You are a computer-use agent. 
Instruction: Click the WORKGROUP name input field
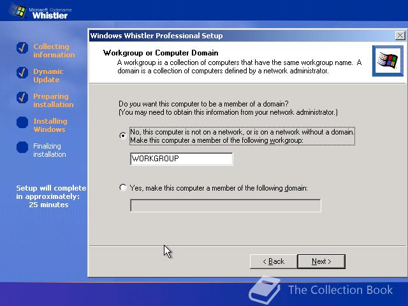pyautogui.click(x=181, y=159)
